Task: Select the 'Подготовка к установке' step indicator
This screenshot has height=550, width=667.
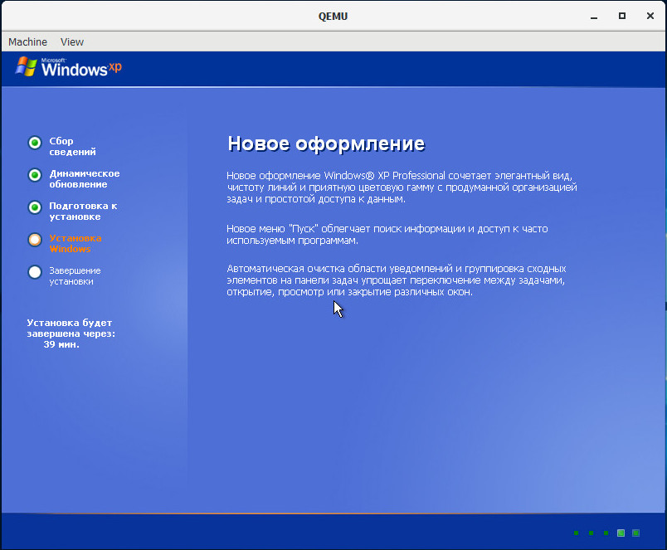Action: 35,207
